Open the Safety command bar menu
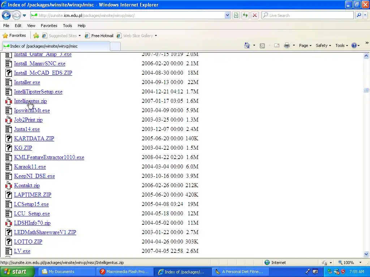 tap(323, 45)
